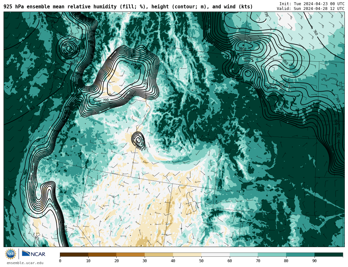Viewport: 348px width, 267px height.
Task: Click the colorbar tick label 20
Action: [x=117, y=261]
